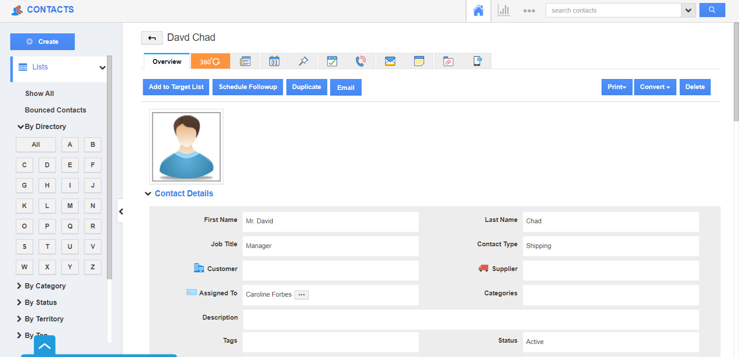The height and width of the screenshot is (357, 739).
Task: Open the emails envelope icon tab
Action: coord(390,61)
